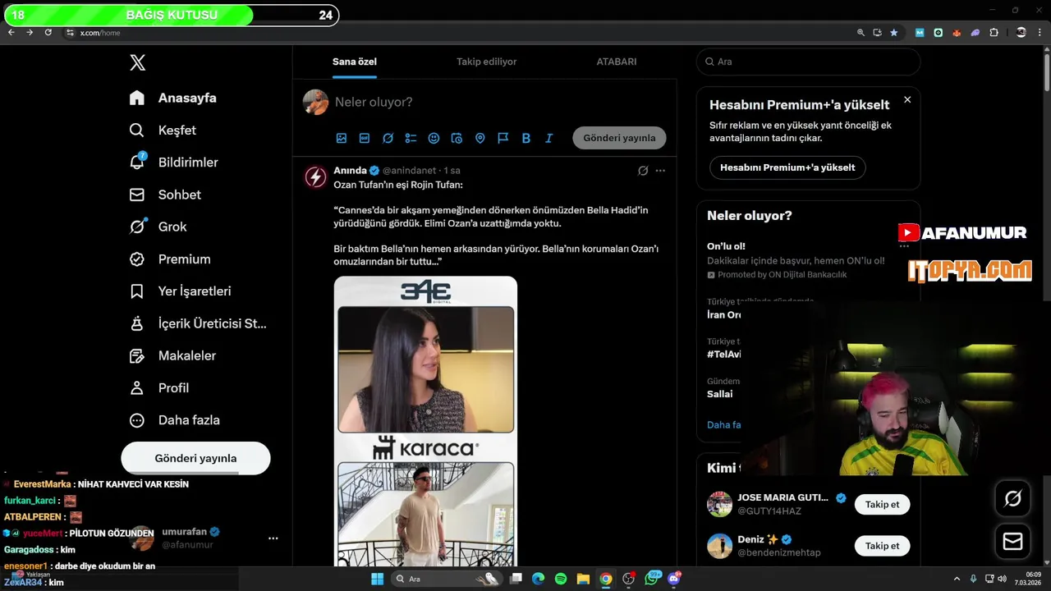Open the Chrome extensions puzzle menu
This screenshot has width=1051, height=591.
click(x=994, y=33)
